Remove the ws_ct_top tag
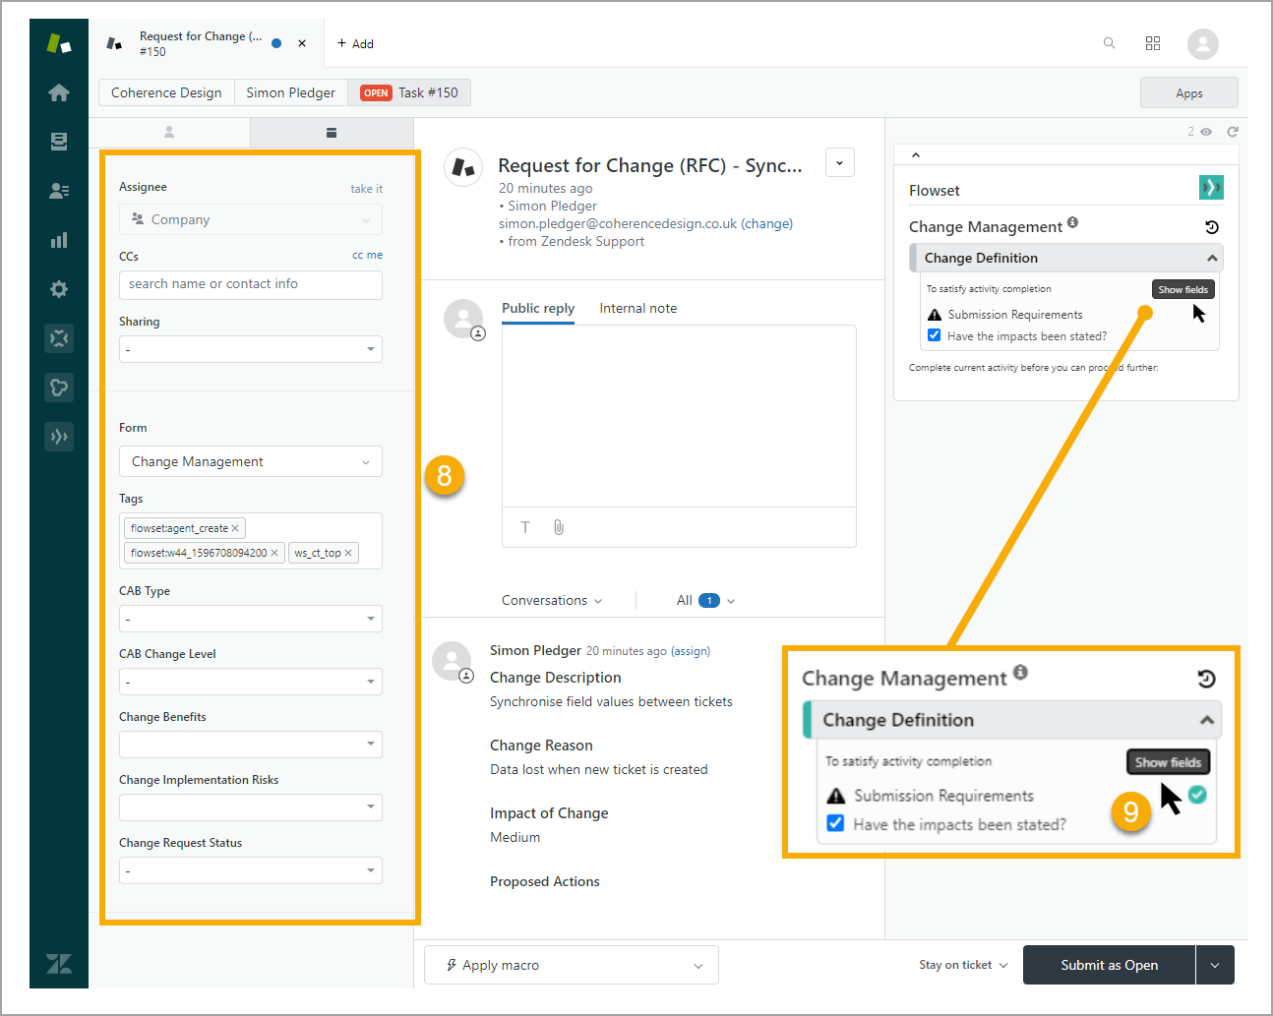Screen dimensions: 1273x1016 pyautogui.click(x=348, y=553)
